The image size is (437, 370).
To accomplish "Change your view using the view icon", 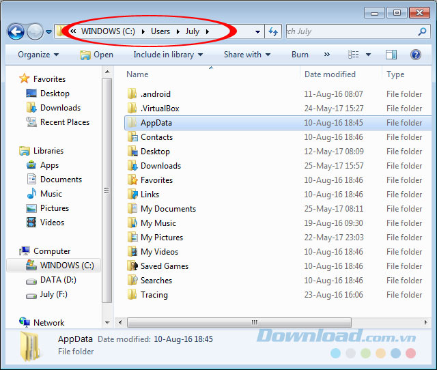I will pyautogui.click(x=354, y=55).
